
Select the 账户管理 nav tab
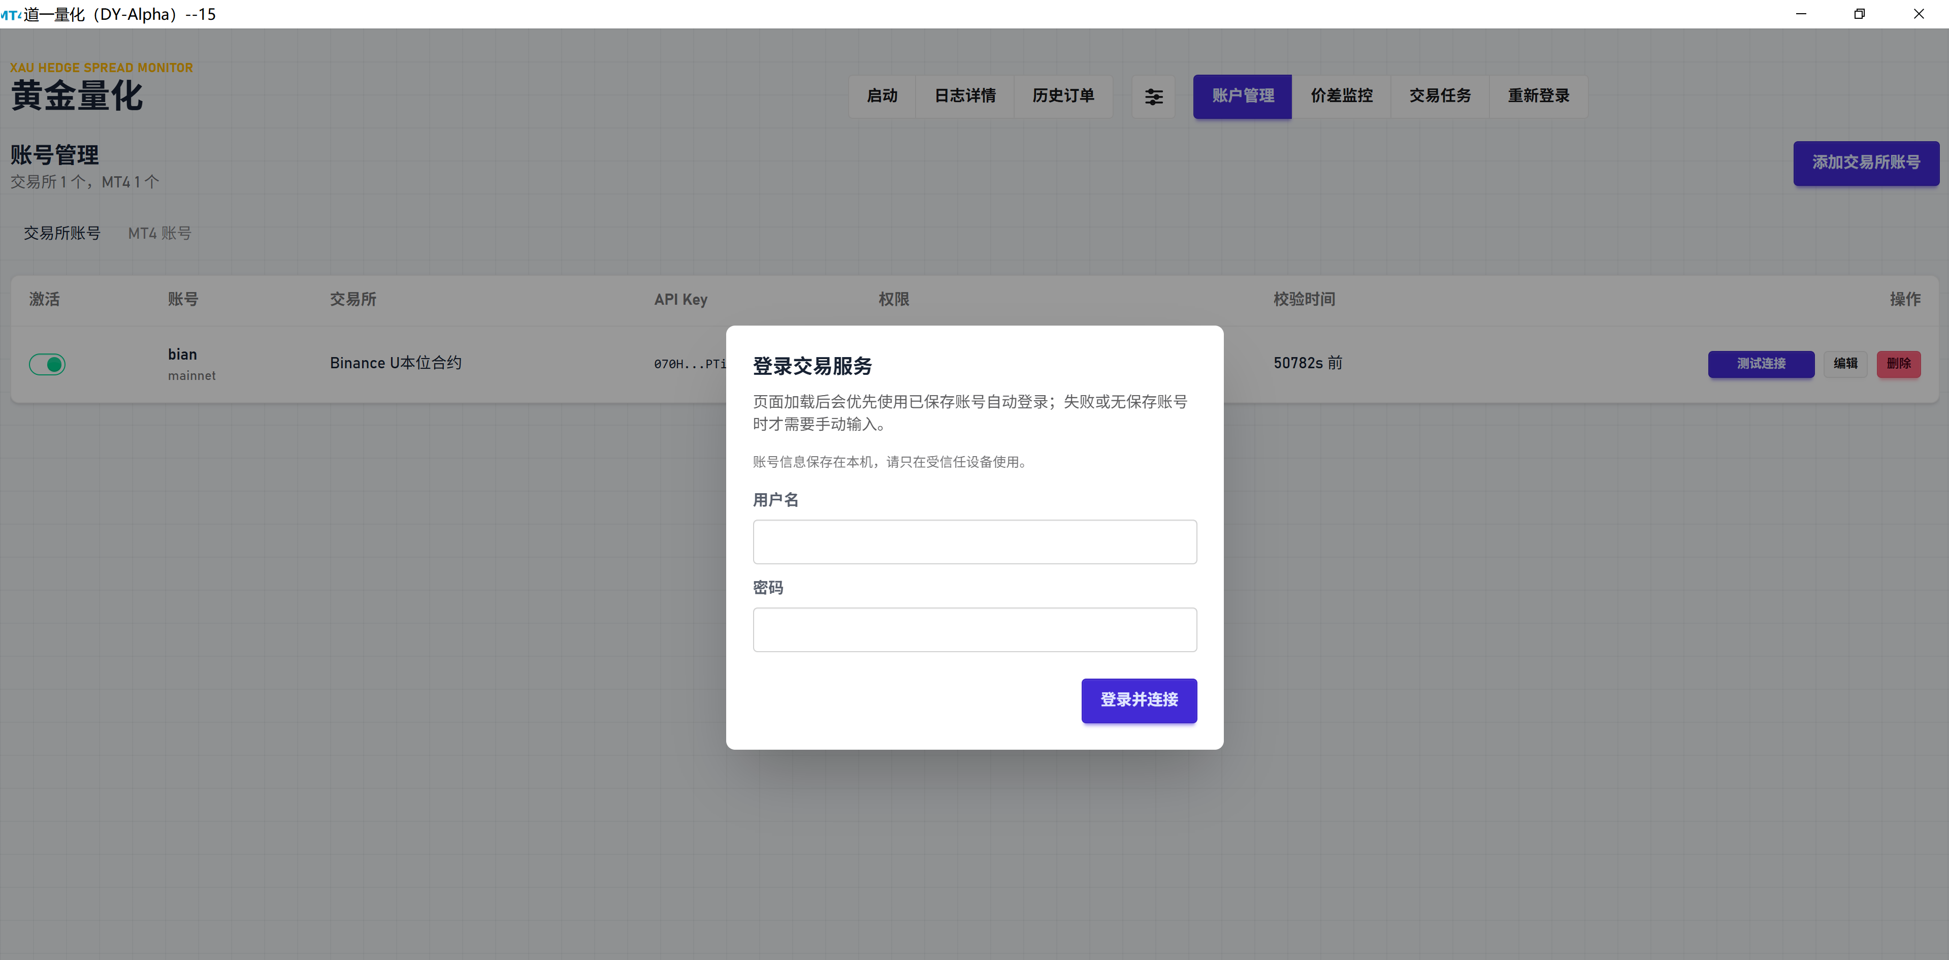click(1242, 96)
